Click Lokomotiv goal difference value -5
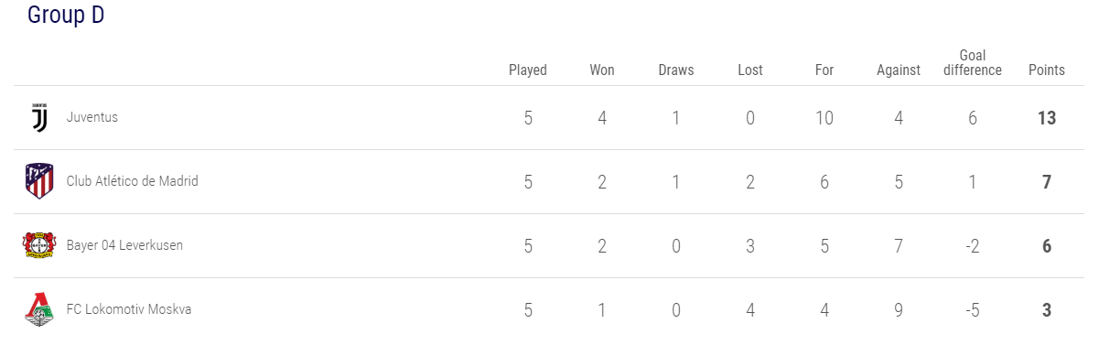 pyautogui.click(x=973, y=310)
